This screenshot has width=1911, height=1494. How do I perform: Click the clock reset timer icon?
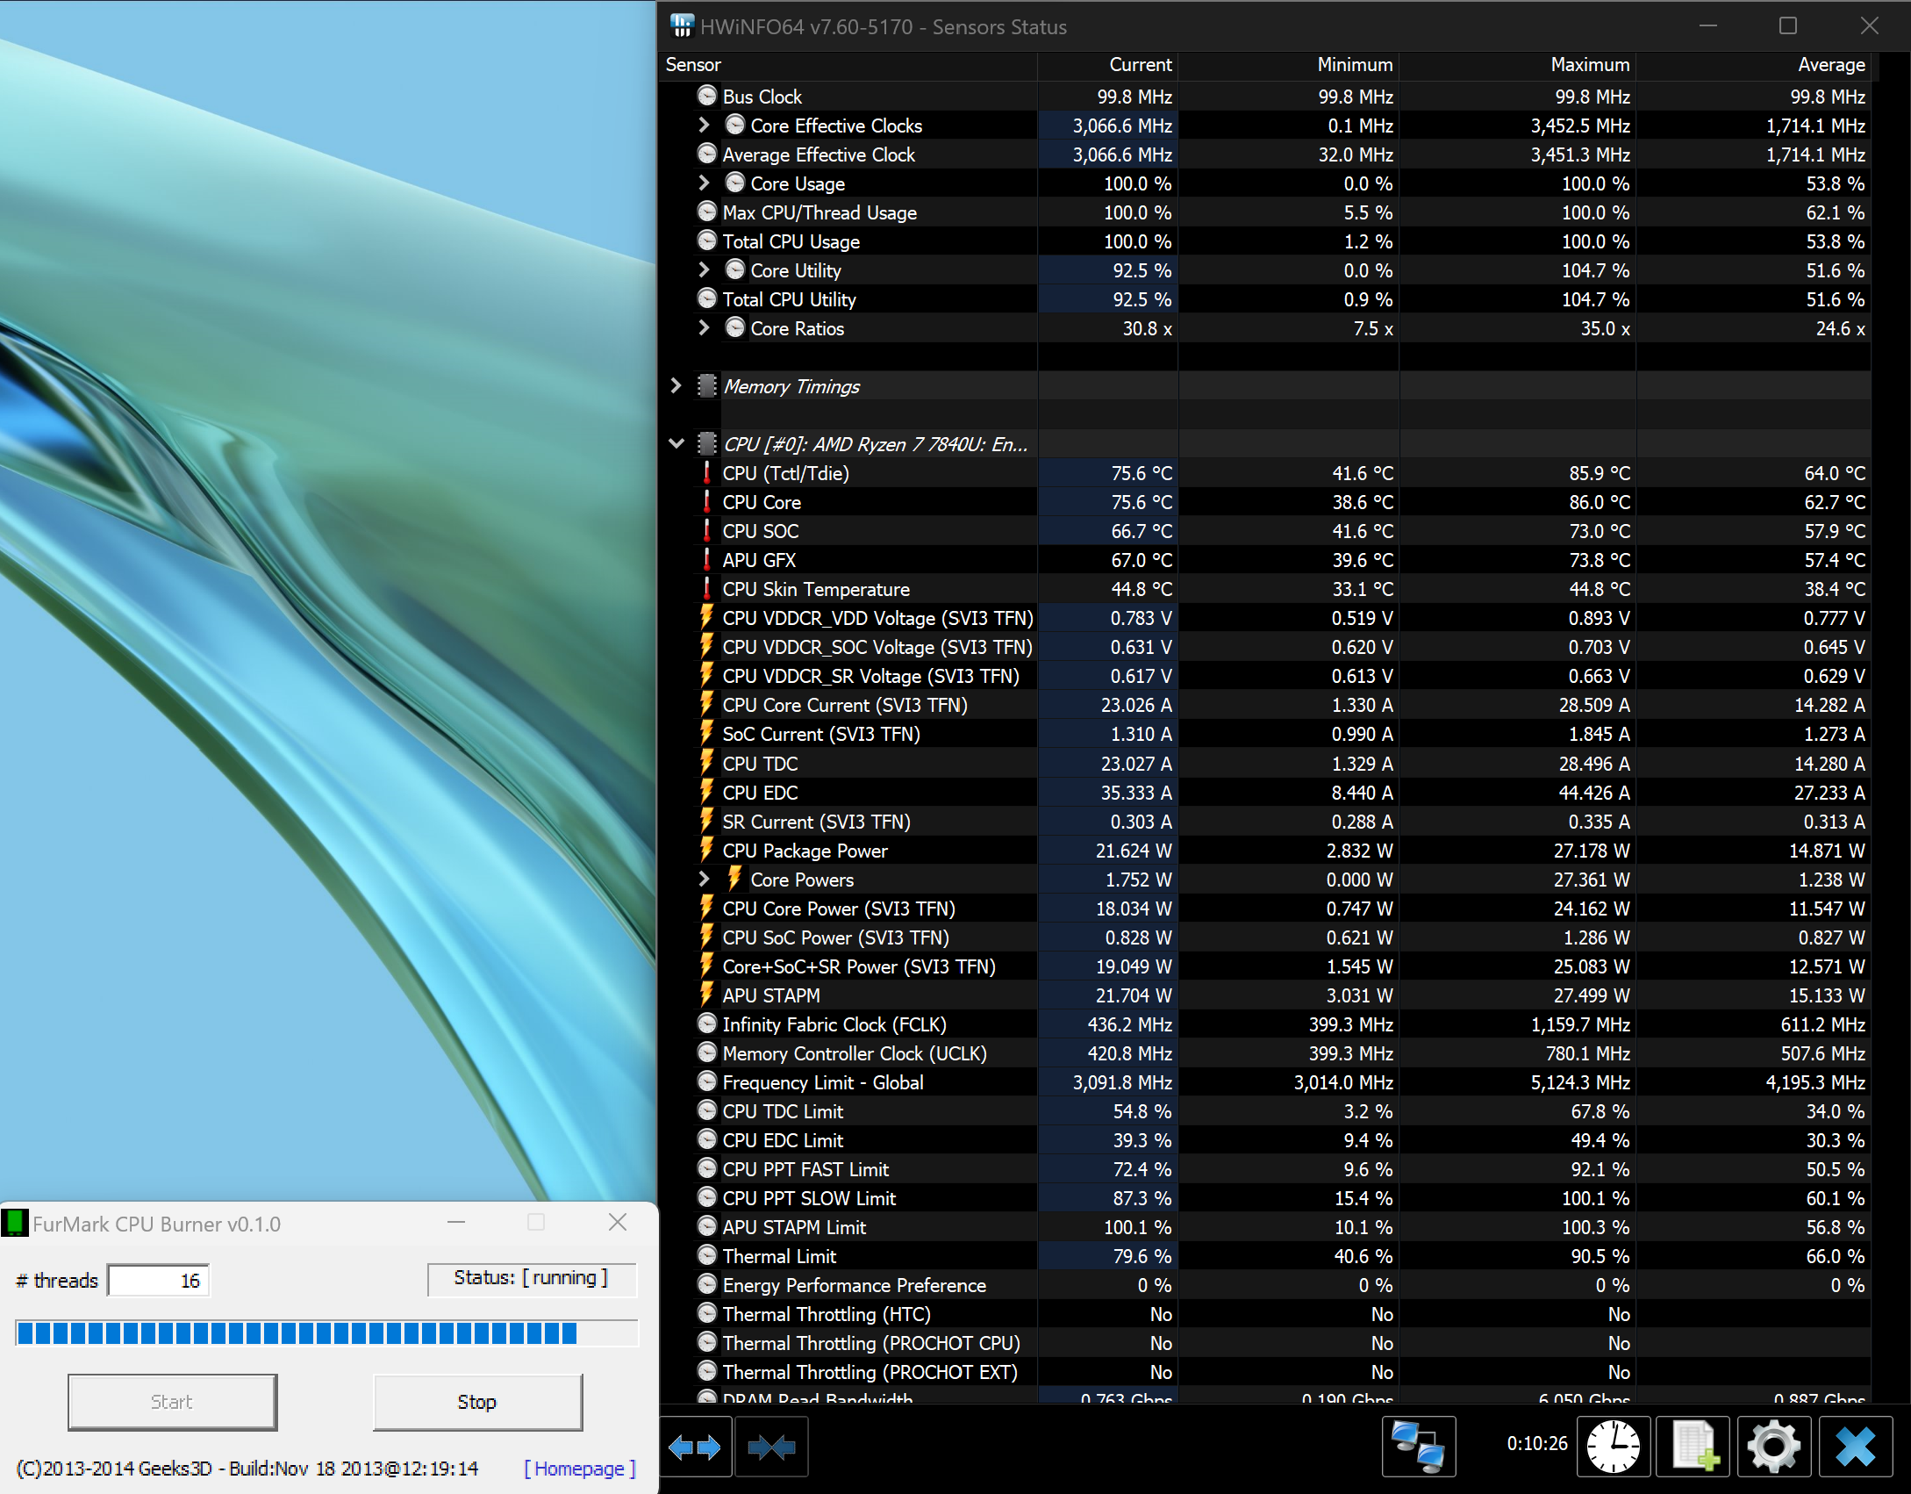[1614, 1446]
